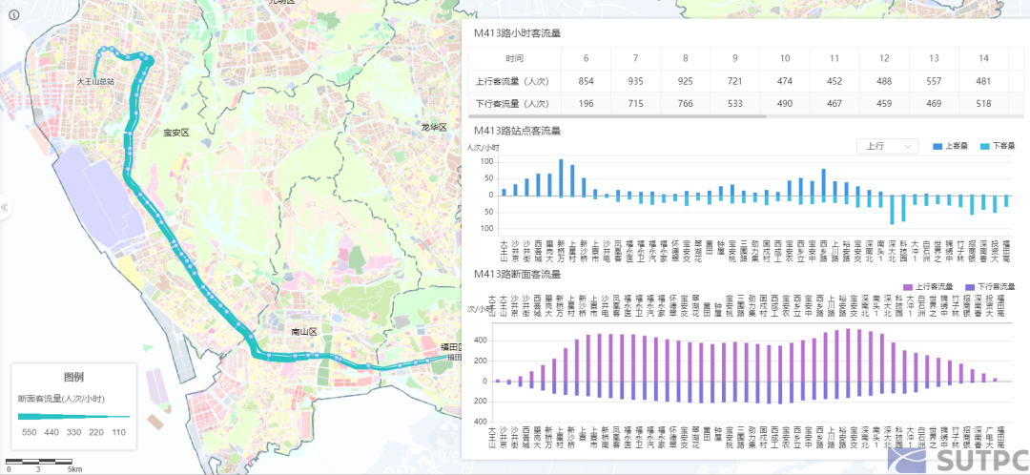
Task: Click the table cell showing 854
Action: coord(586,81)
